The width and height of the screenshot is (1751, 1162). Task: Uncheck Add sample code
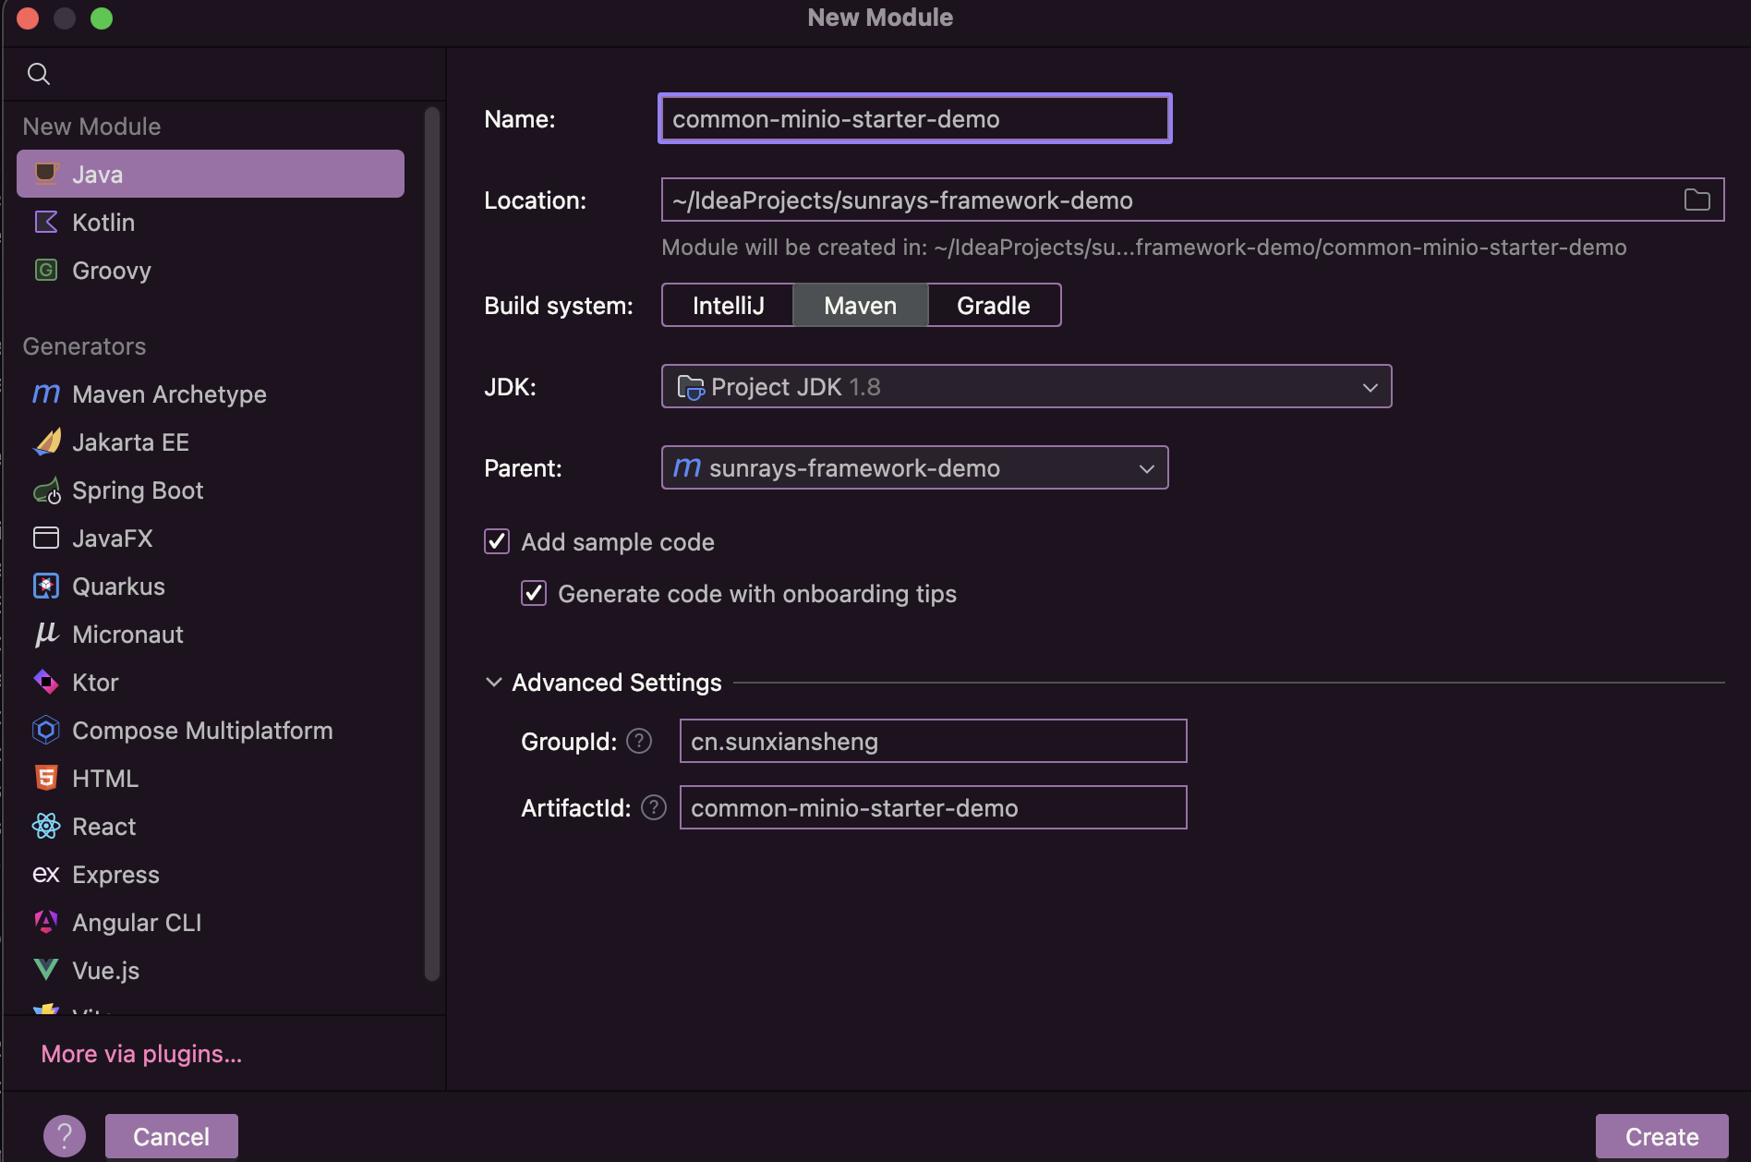pyautogui.click(x=497, y=541)
